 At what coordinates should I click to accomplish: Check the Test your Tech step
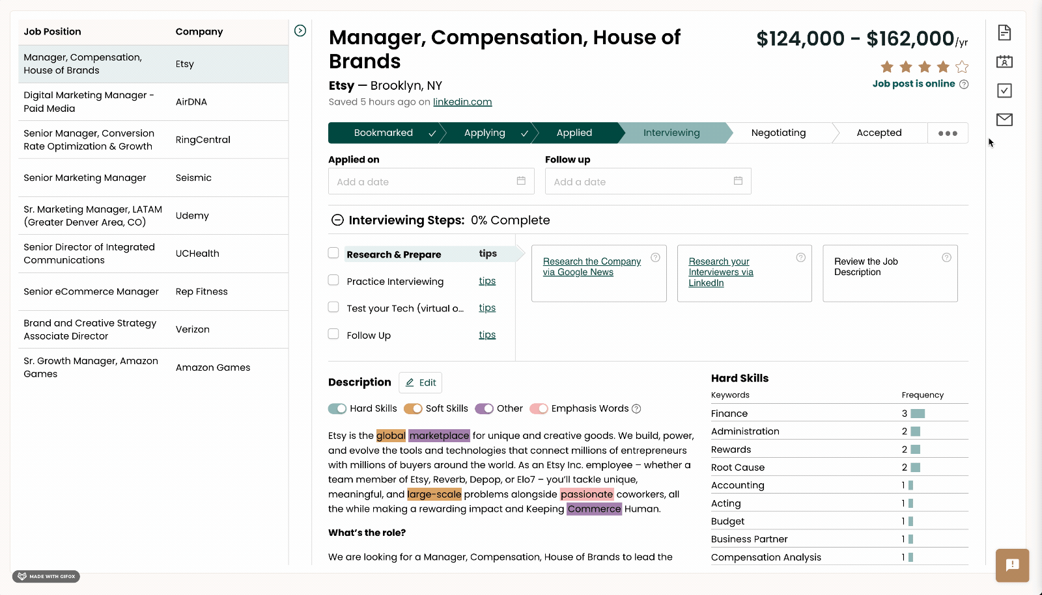333,307
